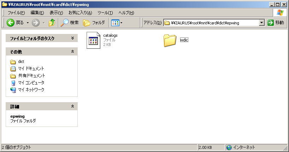The image size is (289, 152).
Task: Click the My Documents icon in sidebar
Action: coord(13,69)
